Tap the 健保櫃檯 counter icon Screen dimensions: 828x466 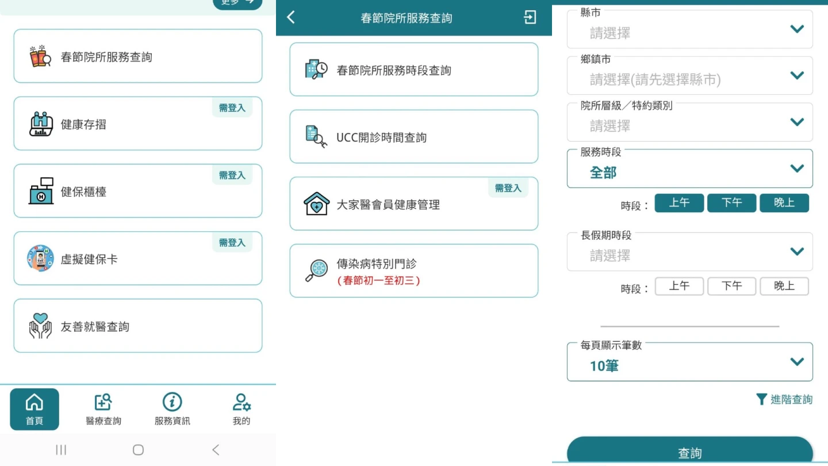[41, 191]
